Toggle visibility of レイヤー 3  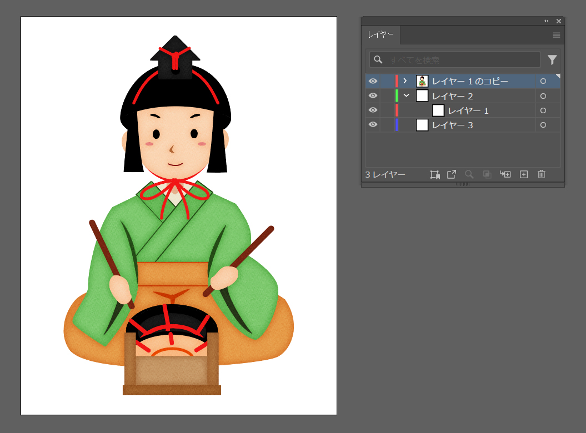[373, 124]
